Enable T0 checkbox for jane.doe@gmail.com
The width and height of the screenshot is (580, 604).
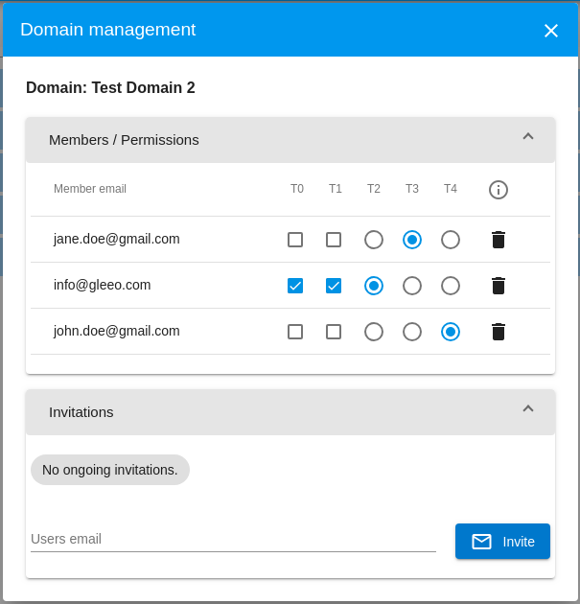click(x=295, y=240)
